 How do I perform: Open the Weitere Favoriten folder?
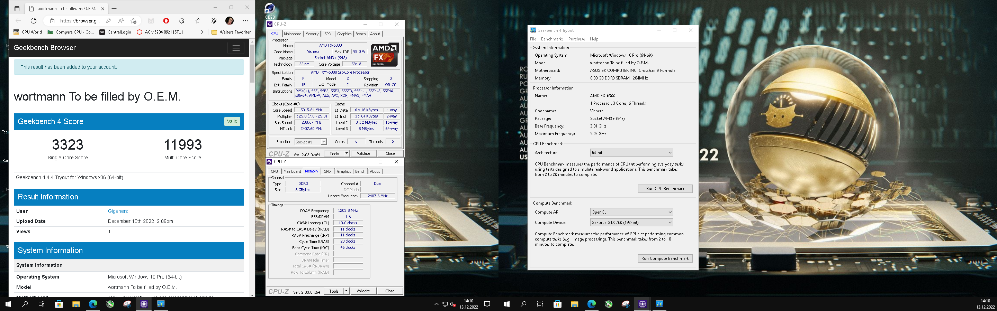(x=232, y=32)
